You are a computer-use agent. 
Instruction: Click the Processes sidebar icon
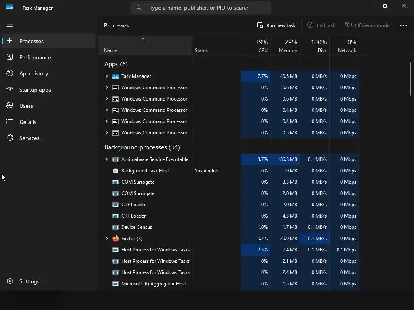(x=10, y=41)
